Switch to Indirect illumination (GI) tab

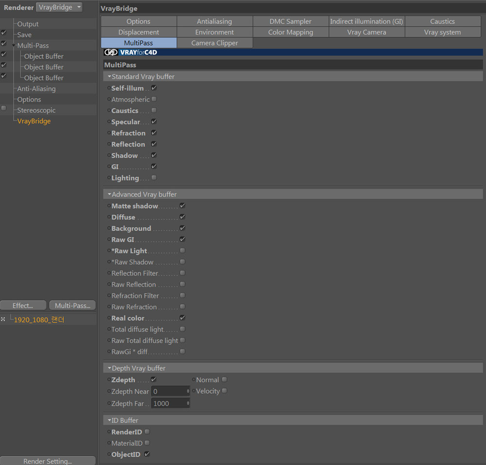point(366,21)
